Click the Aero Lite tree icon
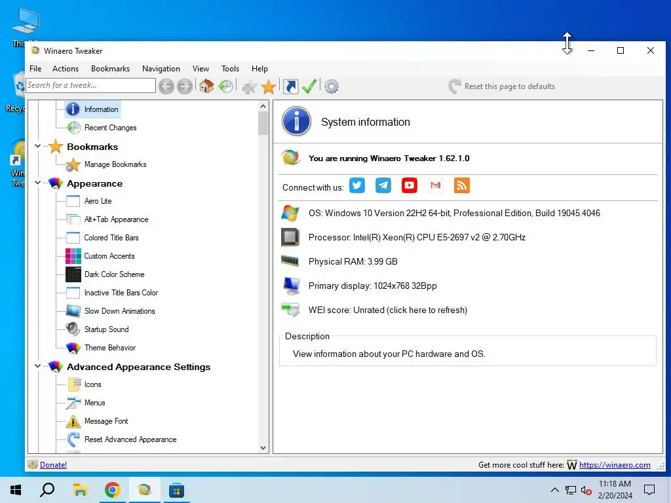 coord(73,201)
